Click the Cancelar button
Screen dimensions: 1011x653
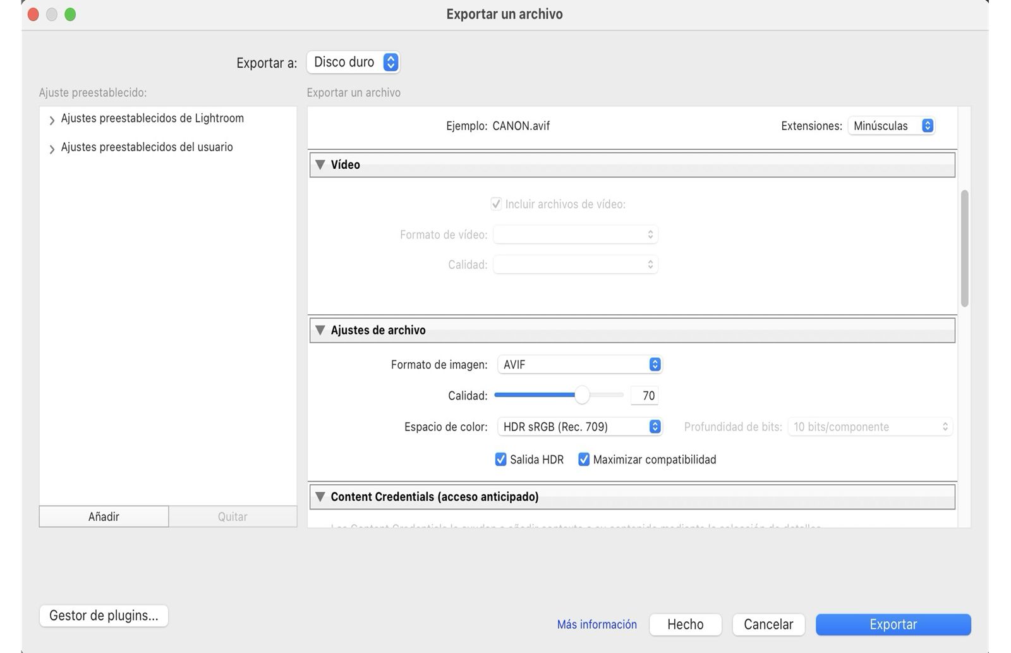tap(768, 624)
